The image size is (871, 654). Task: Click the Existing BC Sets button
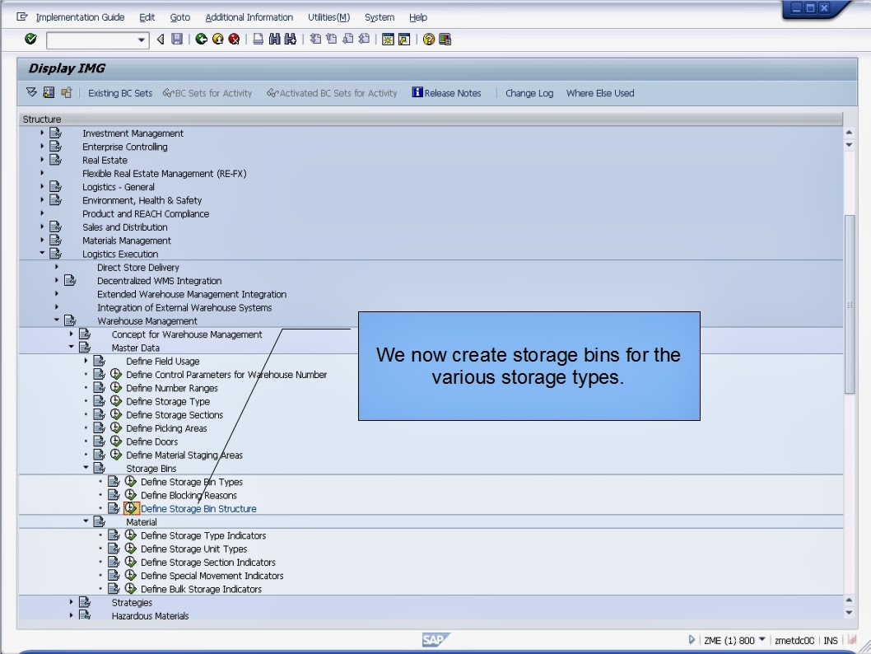pos(120,93)
